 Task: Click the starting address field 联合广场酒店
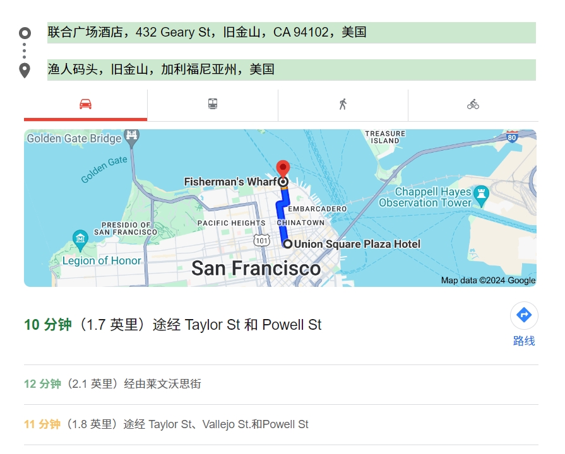(x=291, y=32)
